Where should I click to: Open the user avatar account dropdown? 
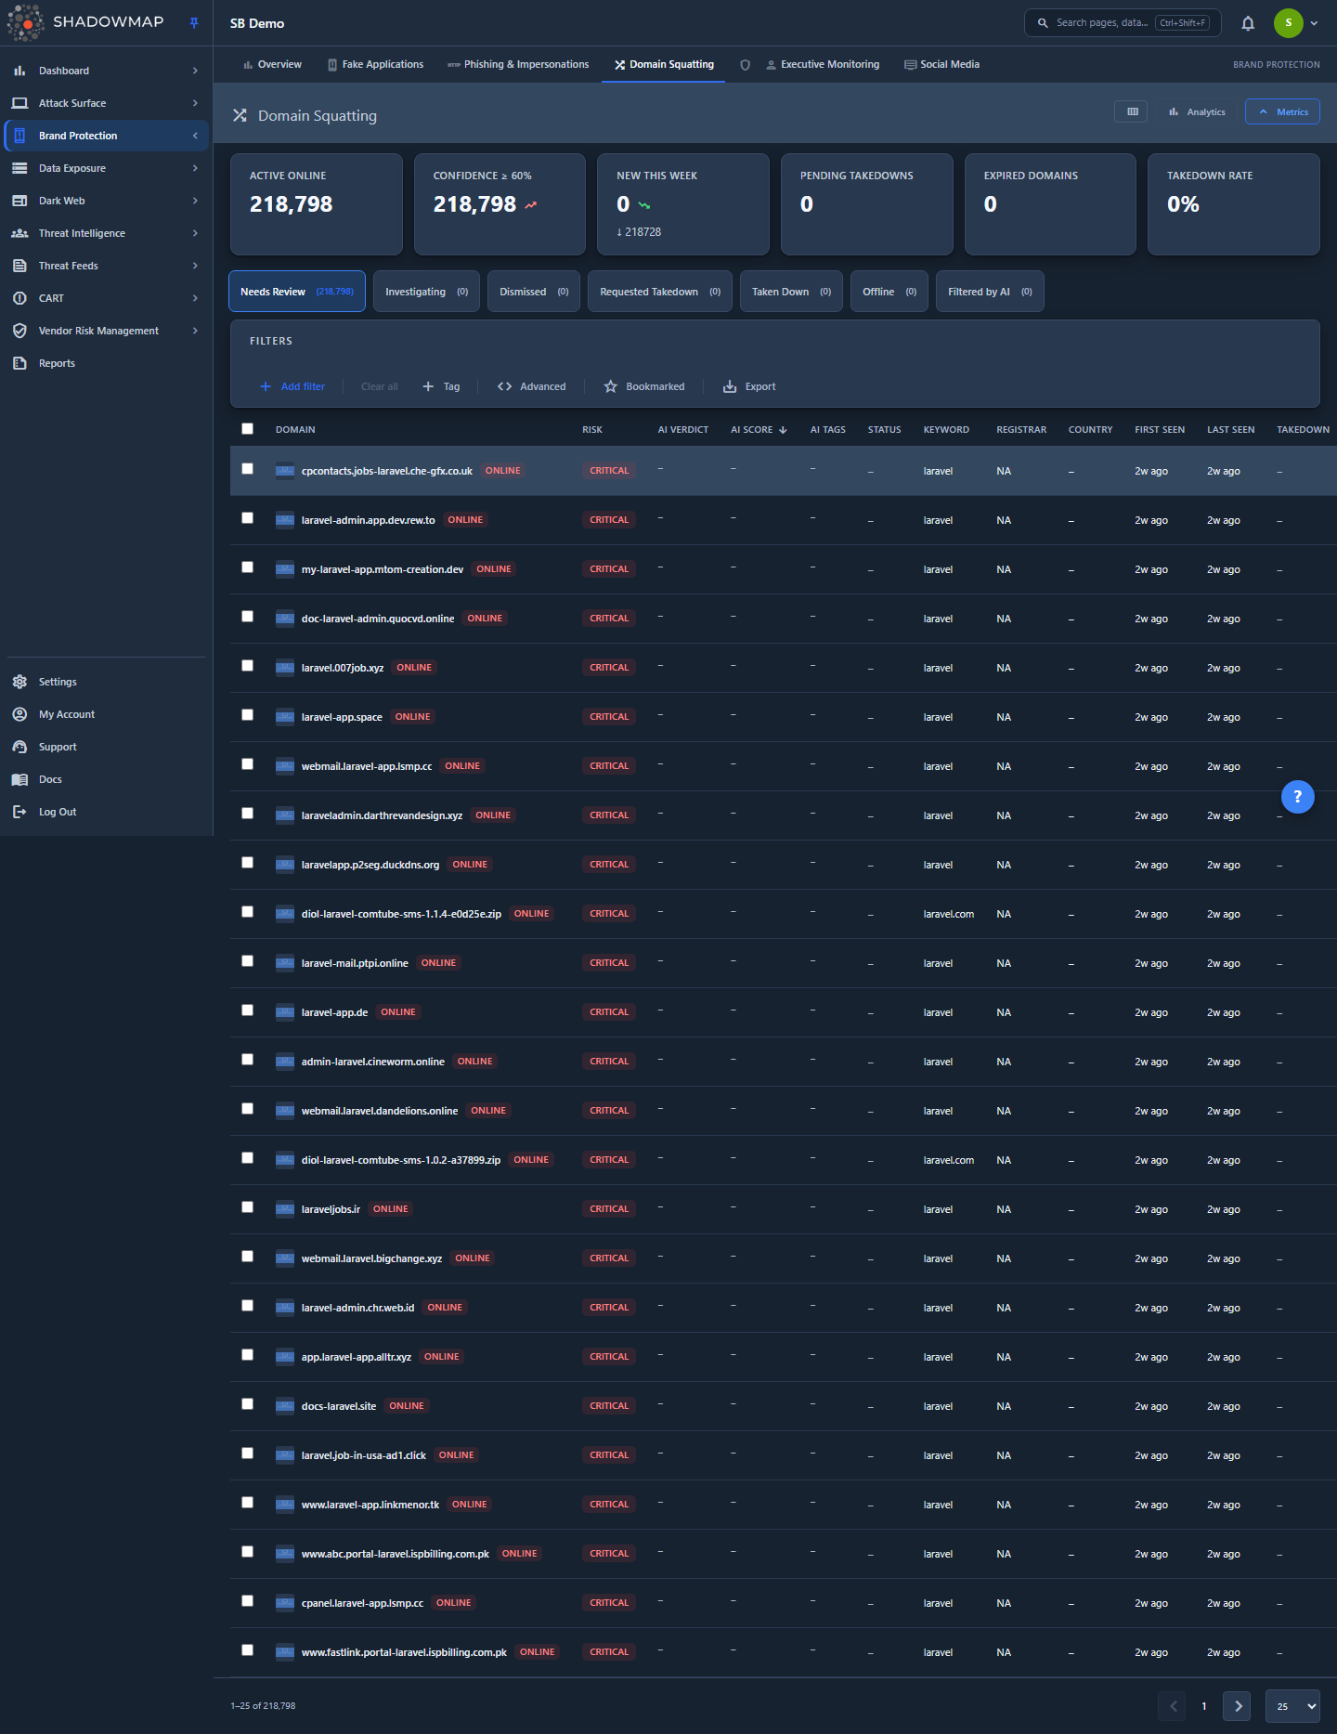[x=1297, y=23]
